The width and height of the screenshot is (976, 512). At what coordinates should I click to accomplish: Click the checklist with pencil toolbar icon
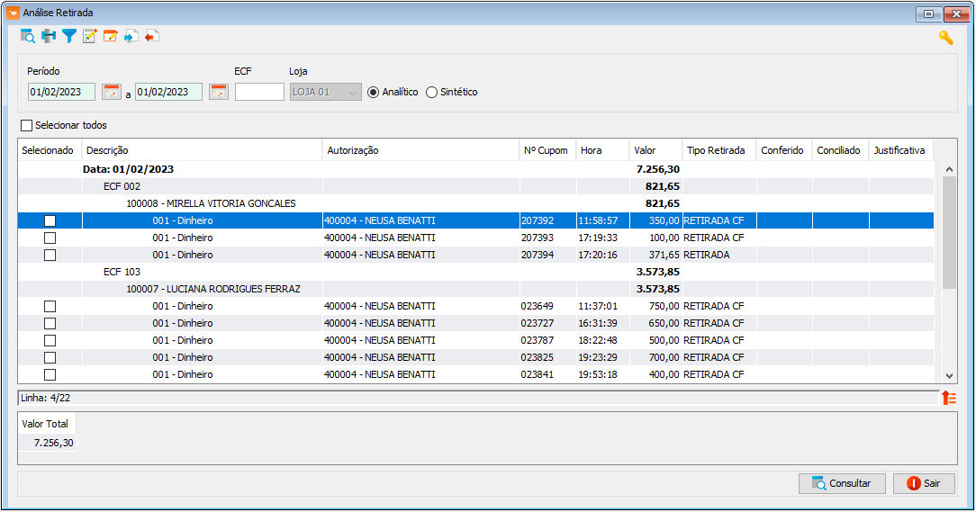(90, 36)
